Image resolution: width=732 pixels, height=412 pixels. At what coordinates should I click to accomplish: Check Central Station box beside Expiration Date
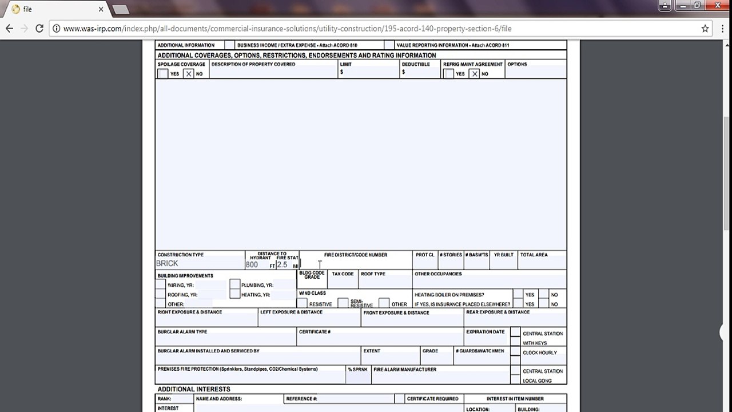point(515,332)
